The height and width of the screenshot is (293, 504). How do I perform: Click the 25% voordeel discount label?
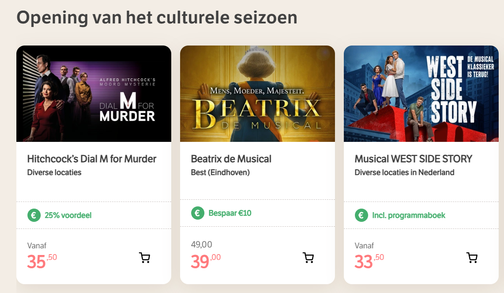[x=68, y=216]
